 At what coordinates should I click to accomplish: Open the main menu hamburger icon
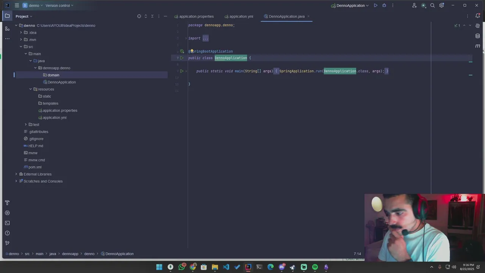[x=17, y=5]
